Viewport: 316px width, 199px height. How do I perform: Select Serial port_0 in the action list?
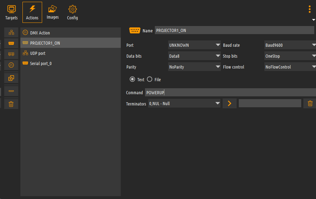71,63
